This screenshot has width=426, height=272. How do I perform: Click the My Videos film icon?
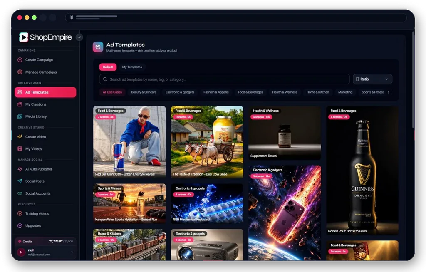click(20, 148)
